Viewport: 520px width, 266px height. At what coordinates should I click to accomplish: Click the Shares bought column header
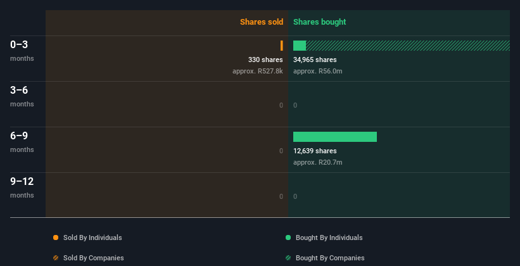319,22
